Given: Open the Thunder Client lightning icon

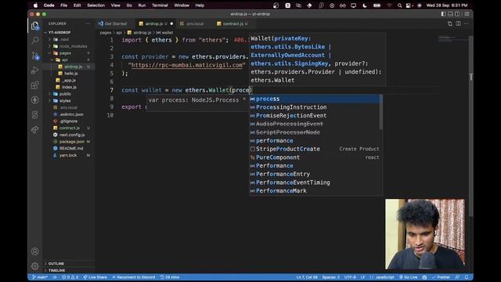Looking at the screenshot, I should [x=34, y=99].
